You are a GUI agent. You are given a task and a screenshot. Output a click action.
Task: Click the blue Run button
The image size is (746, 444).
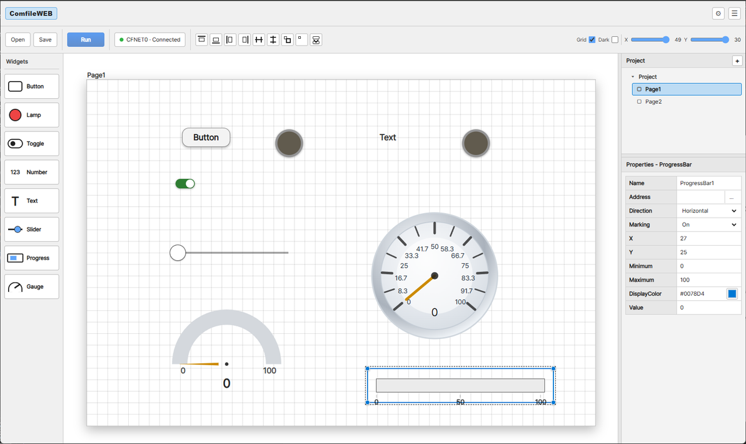86,39
